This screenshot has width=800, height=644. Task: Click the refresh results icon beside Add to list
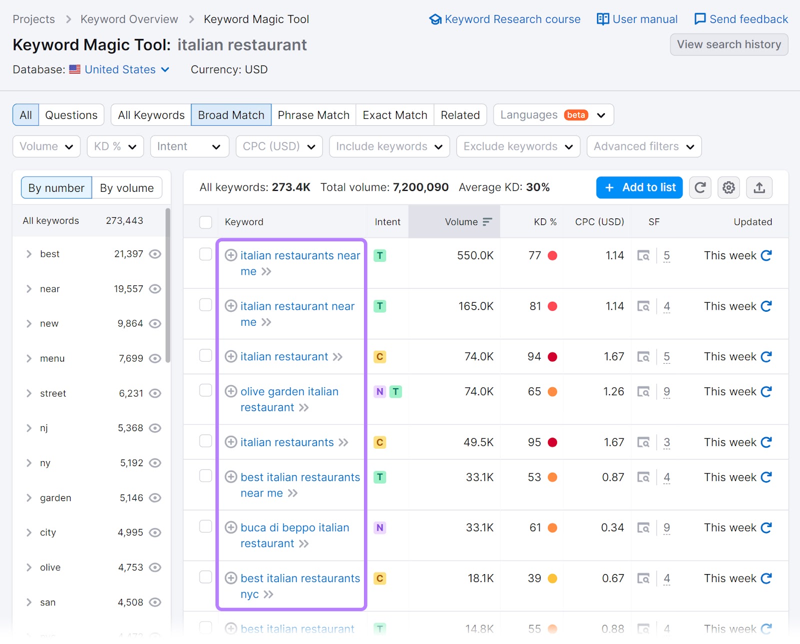(x=700, y=187)
